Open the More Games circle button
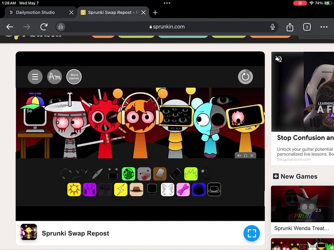334x250 pixels. [x=74, y=77]
